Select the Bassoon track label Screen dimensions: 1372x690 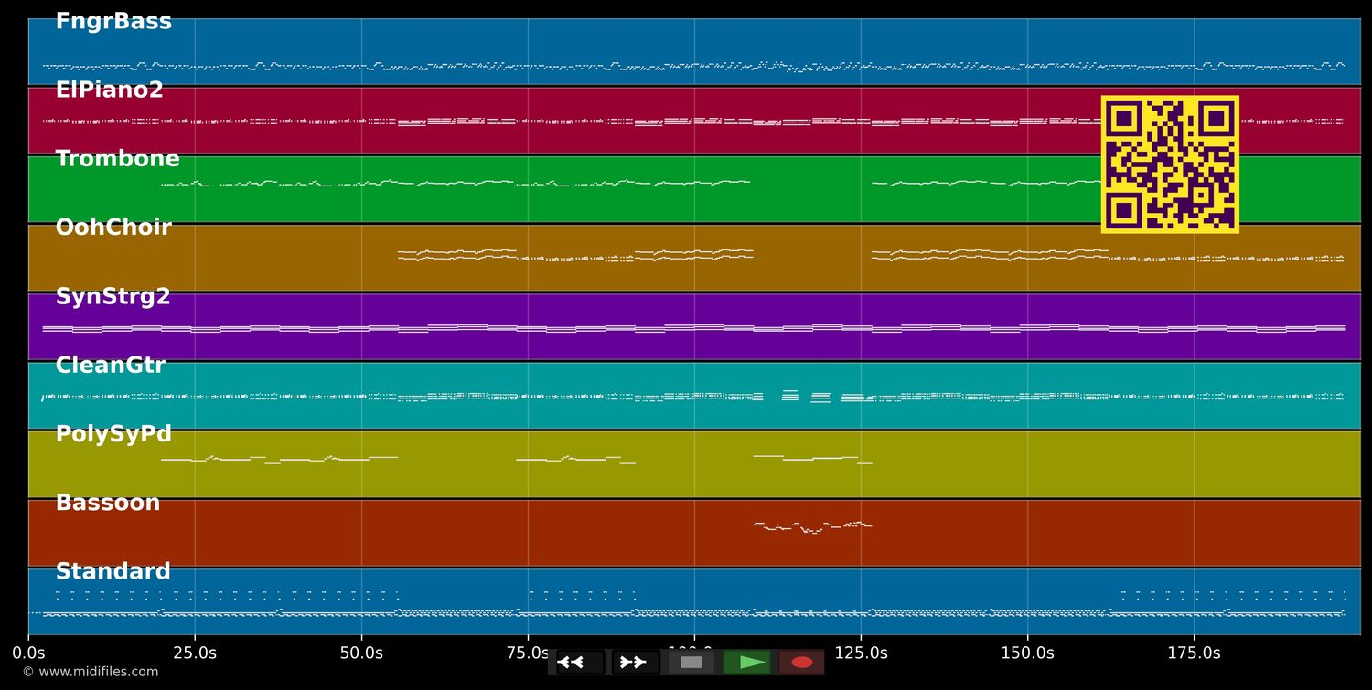point(107,503)
